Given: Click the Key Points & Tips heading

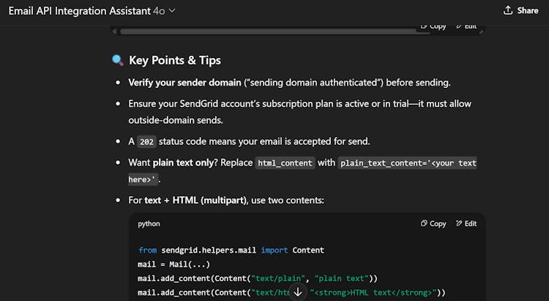Looking at the screenshot, I should (x=175, y=60).
